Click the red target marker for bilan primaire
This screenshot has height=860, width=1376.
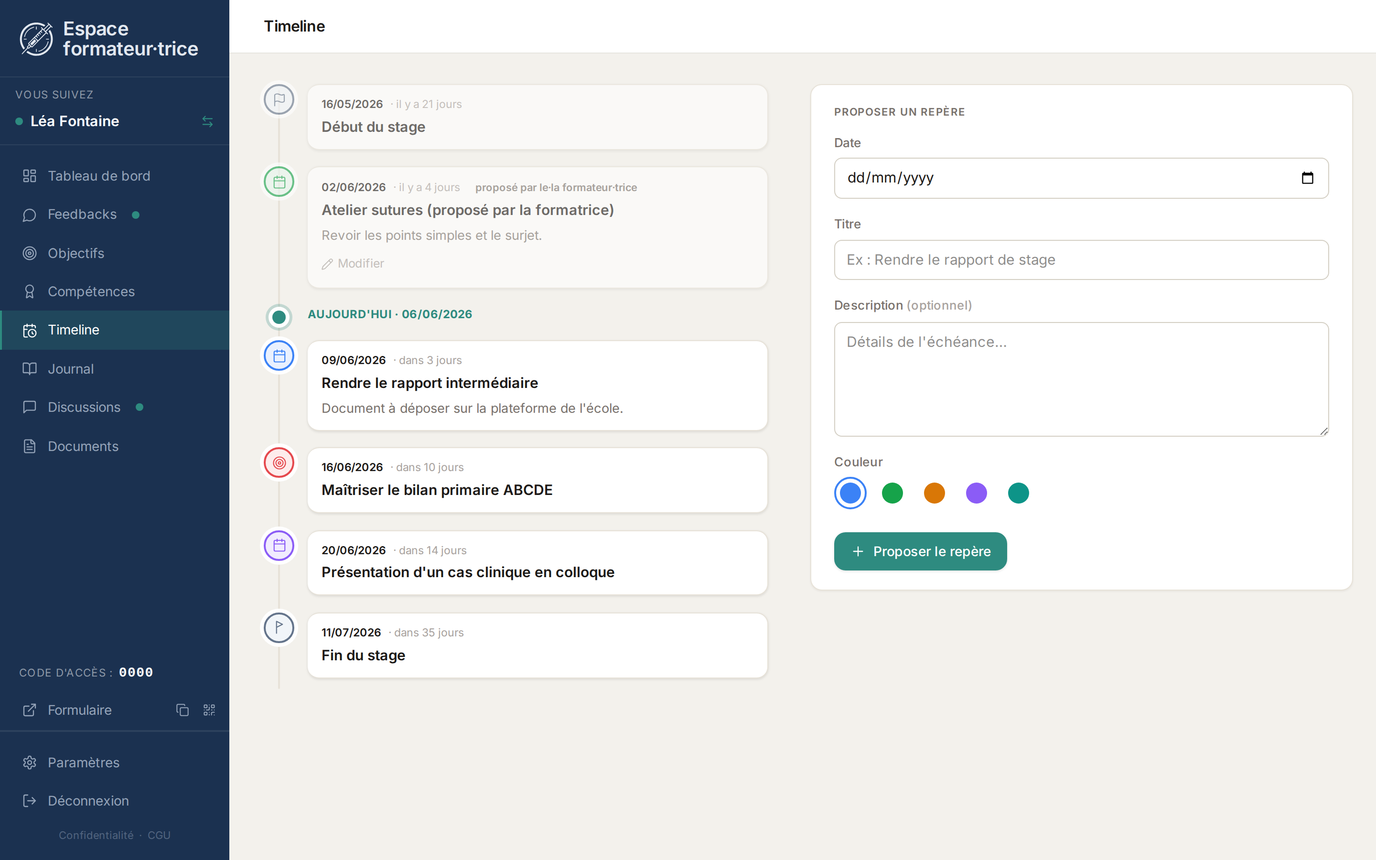(x=279, y=463)
